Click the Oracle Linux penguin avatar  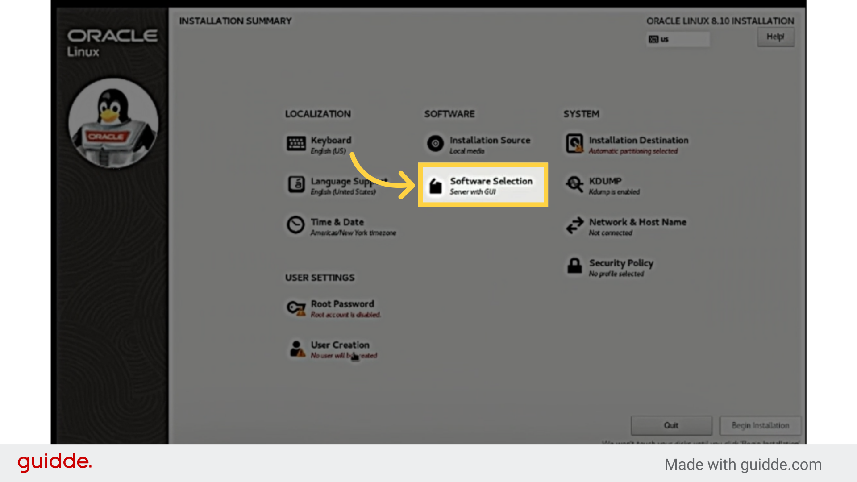tap(112, 124)
